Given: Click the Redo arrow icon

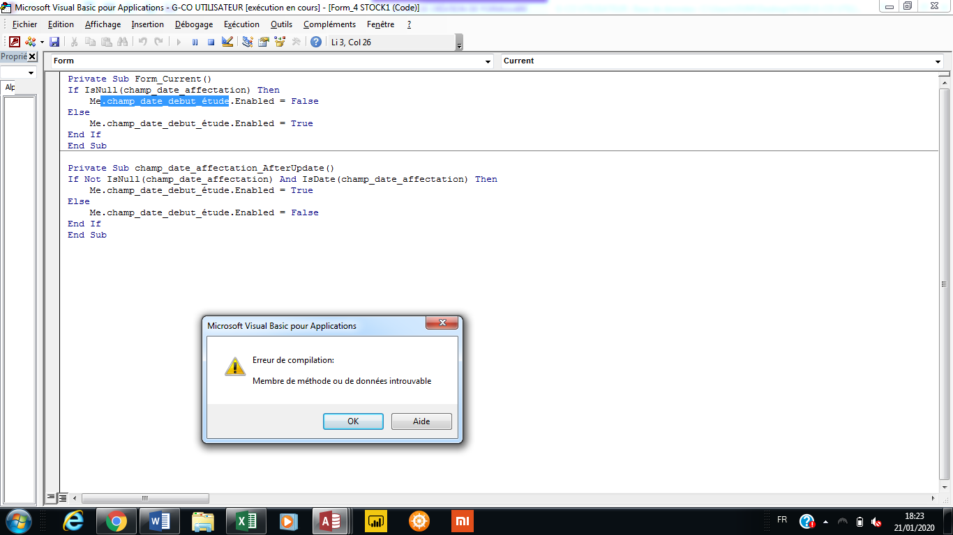Looking at the screenshot, I should coord(159,42).
